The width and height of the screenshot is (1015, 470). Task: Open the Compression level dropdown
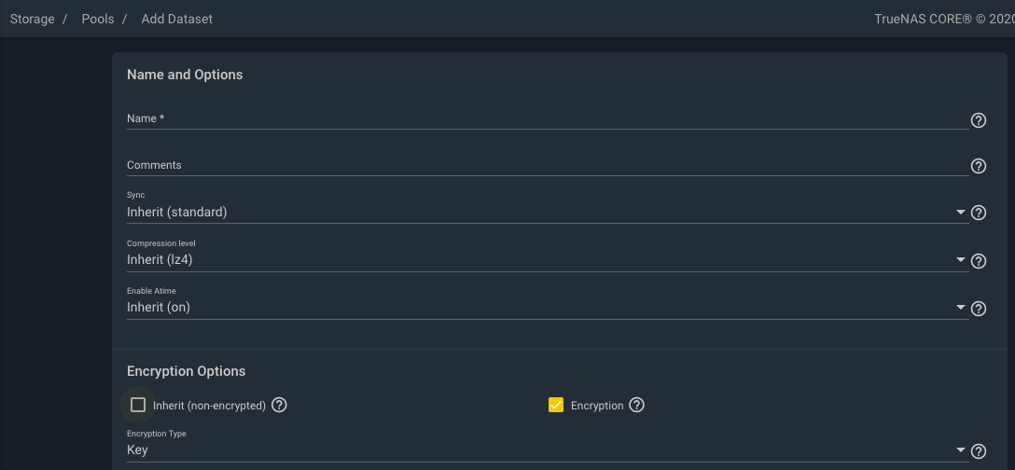[546, 260]
